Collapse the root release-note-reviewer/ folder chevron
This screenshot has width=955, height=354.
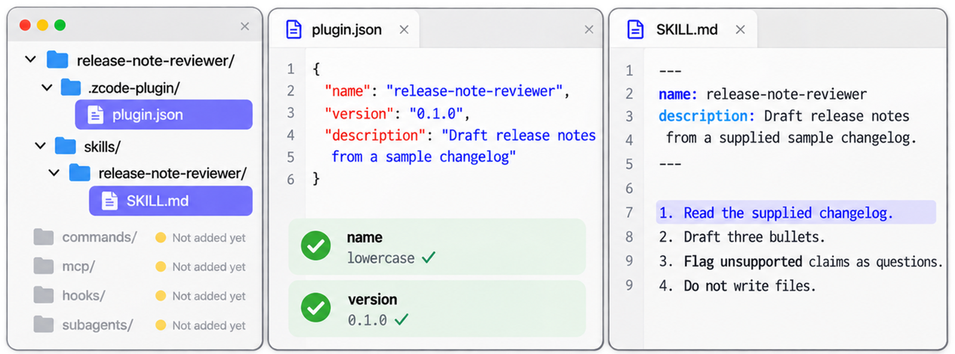(30, 60)
